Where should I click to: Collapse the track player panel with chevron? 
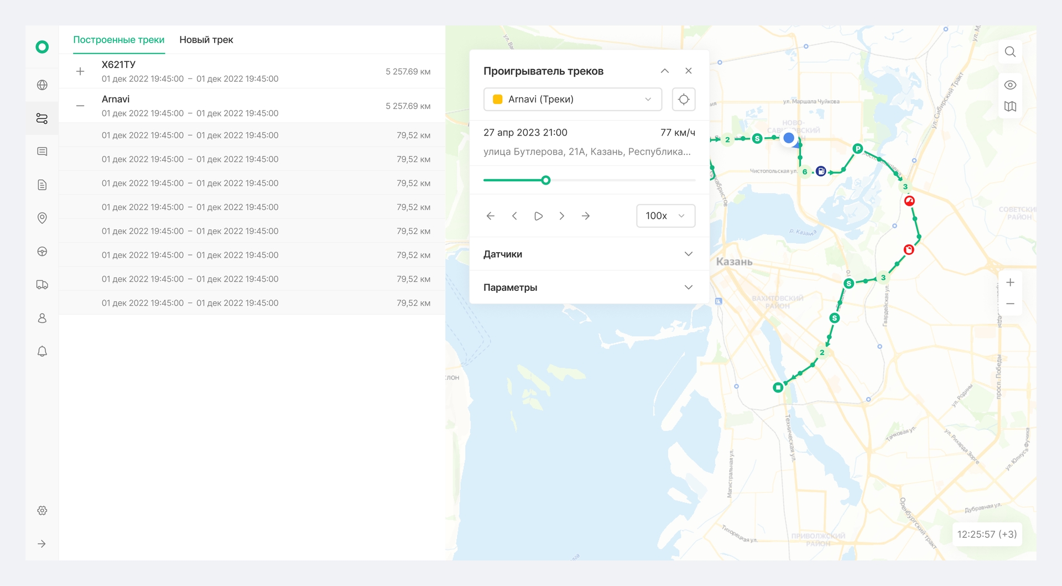pos(665,71)
